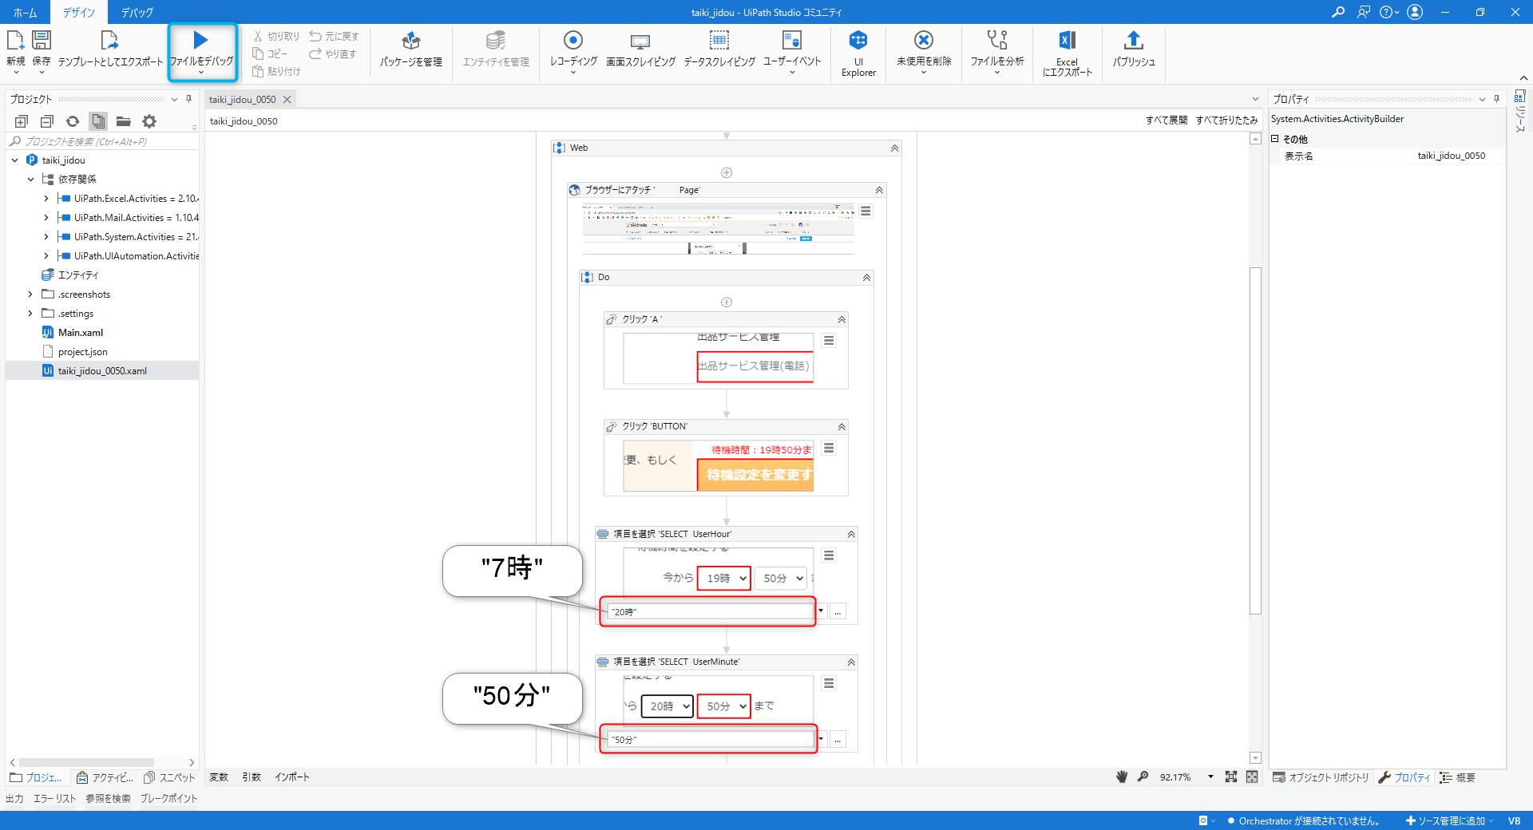Screen dimensions: 1533x830
Task: Refresh the project panel
Action: pos(73,121)
